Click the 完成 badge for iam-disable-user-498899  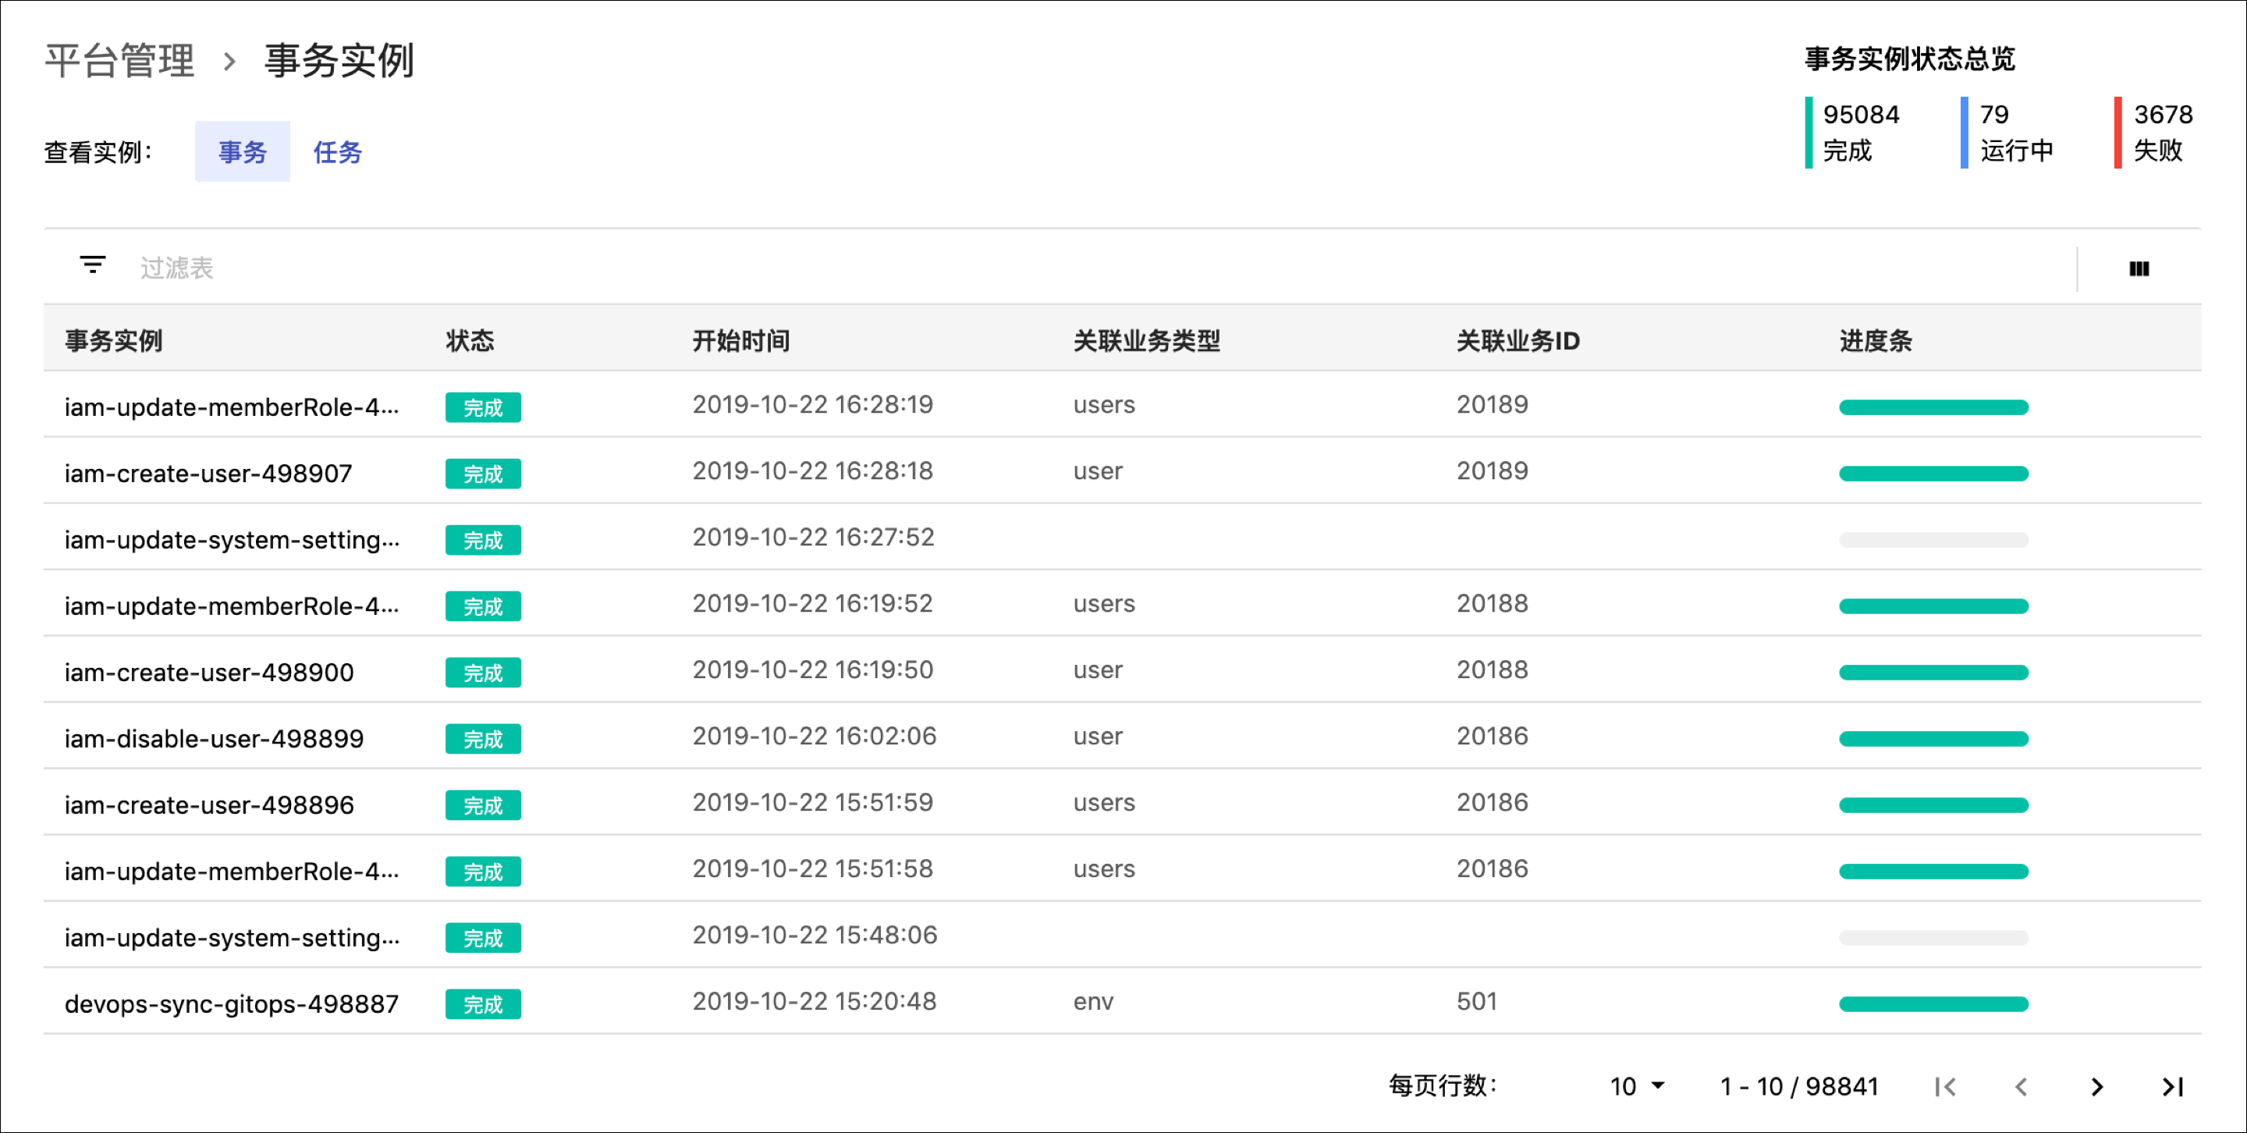[483, 739]
